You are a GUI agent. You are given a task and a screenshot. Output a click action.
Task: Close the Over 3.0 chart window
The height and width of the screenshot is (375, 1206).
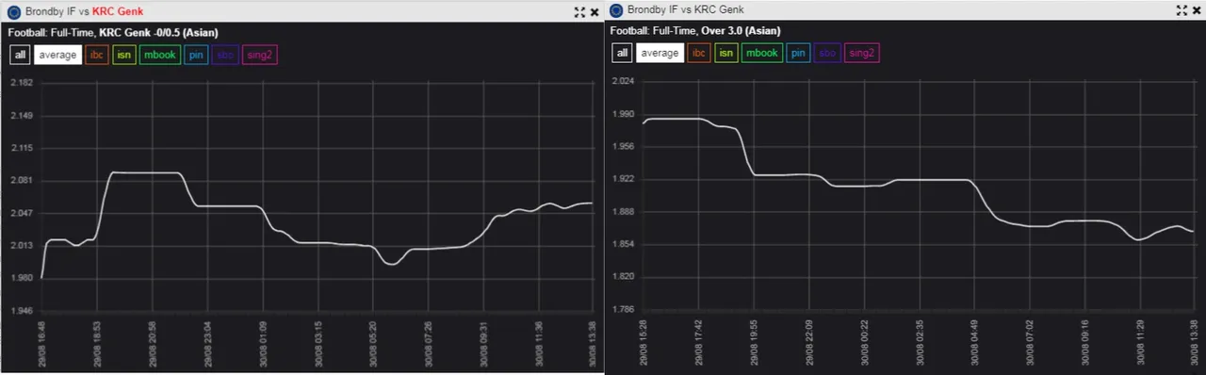(1197, 10)
